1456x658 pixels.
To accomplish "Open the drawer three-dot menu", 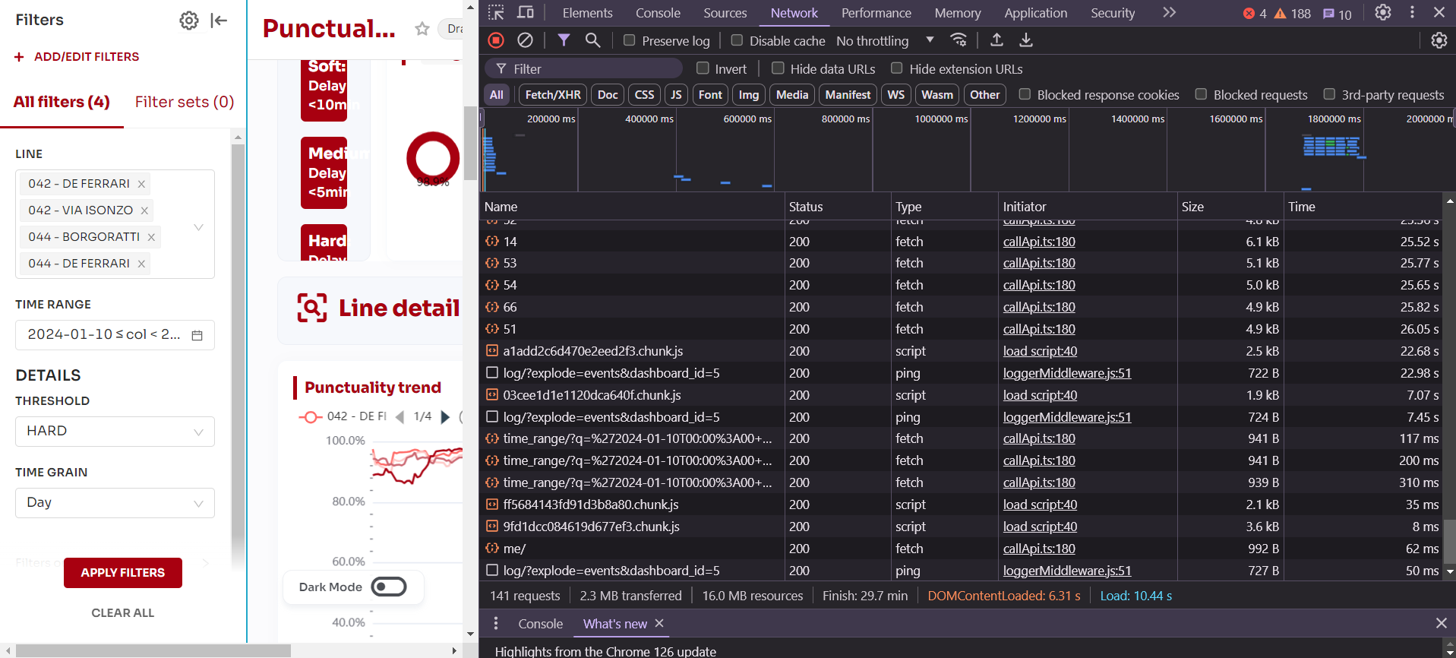I will coord(496,623).
